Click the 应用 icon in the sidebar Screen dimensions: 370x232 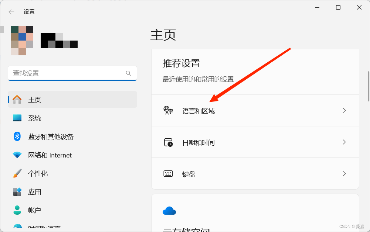click(17, 192)
